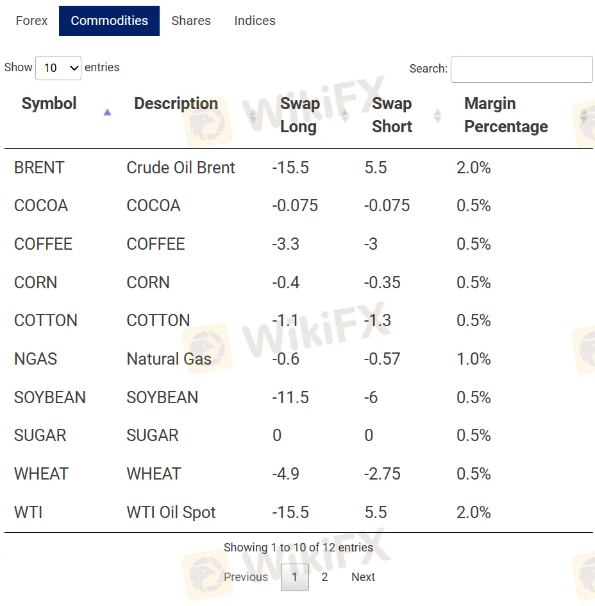Select the Commodities tab
Viewport: 595px width, 606px height.
coord(109,21)
